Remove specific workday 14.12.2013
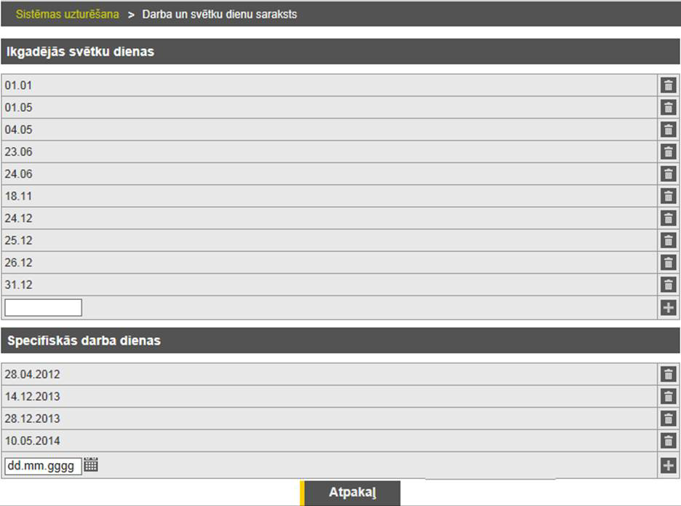Viewport: 681px width, 506px height. [668, 397]
